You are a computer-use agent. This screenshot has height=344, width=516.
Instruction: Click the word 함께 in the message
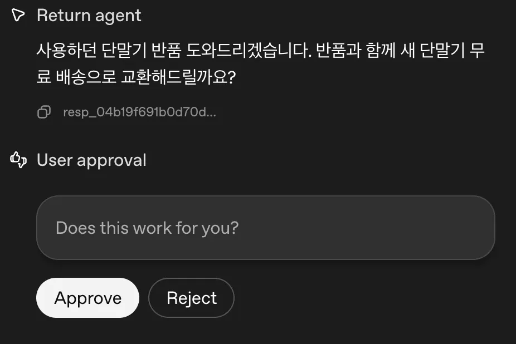[x=381, y=51]
